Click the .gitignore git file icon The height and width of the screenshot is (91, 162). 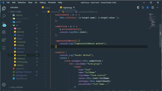pyautogui.click(x=14, y=69)
